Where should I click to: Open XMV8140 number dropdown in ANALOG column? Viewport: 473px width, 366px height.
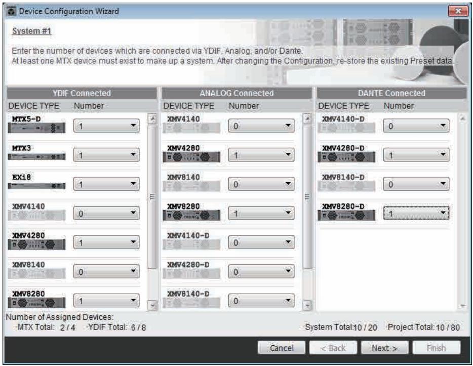click(x=261, y=184)
